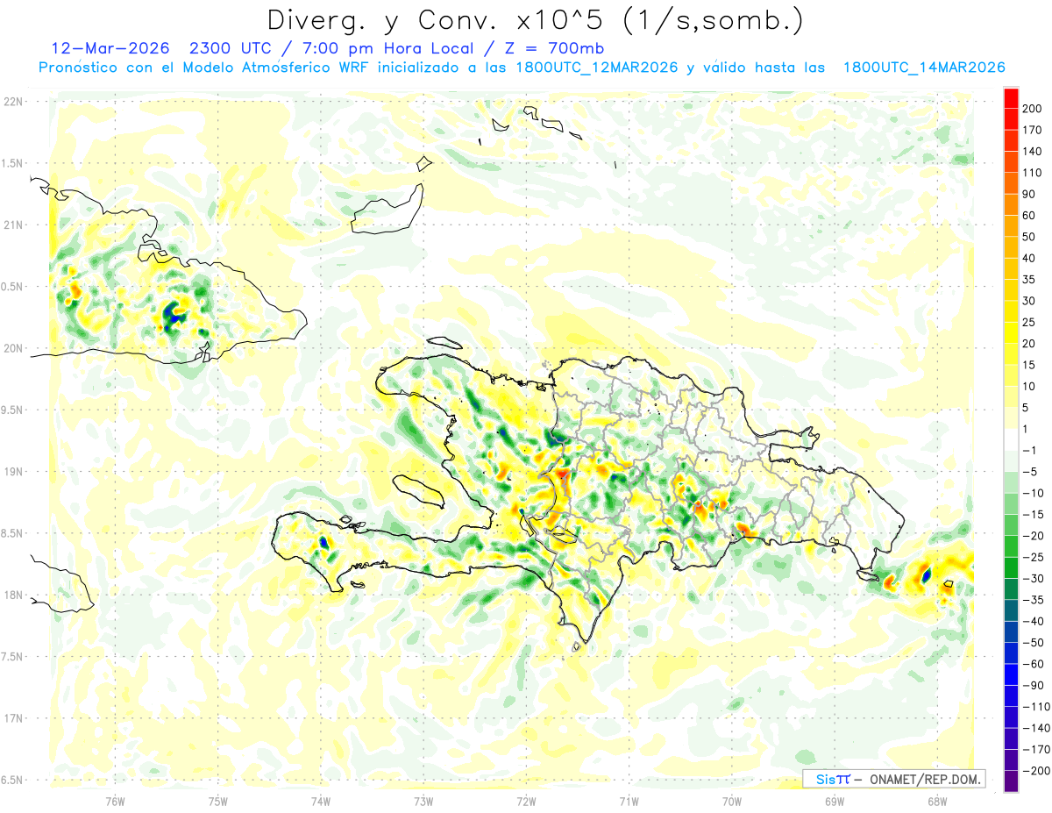Click the "8.5N" latitude label
The width and height of the screenshot is (1052, 813).
click(x=12, y=533)
